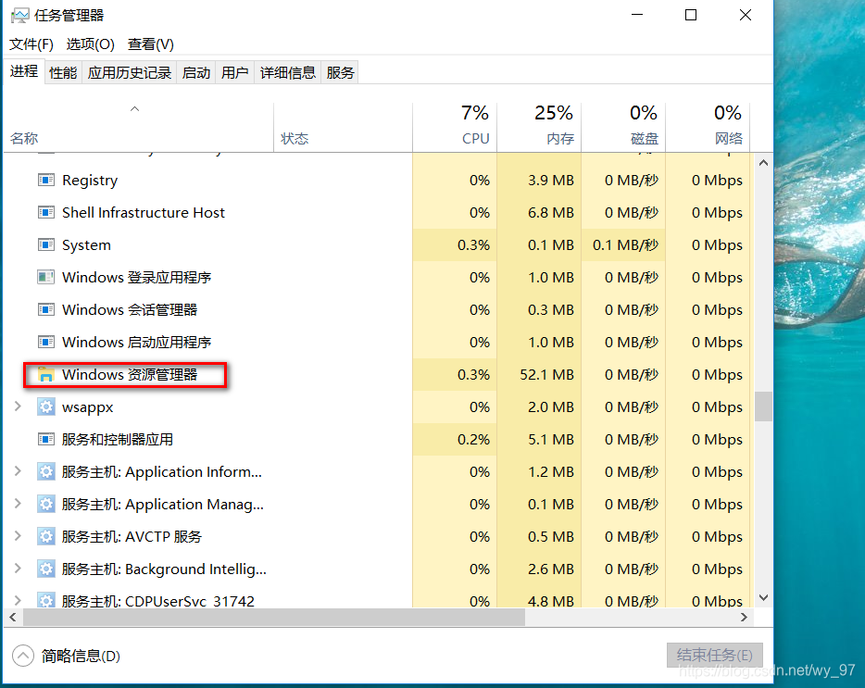The height and width of the screenshot is (688, 865).
Task: Click the 0.2% CPU value for 服务和控制器应用
Action: click(473, 439)
